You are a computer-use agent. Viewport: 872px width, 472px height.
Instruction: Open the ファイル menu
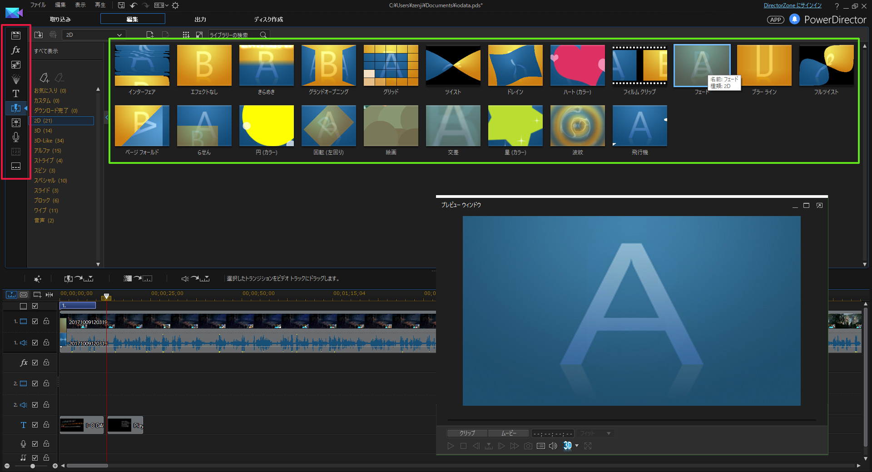coord(38,5)
